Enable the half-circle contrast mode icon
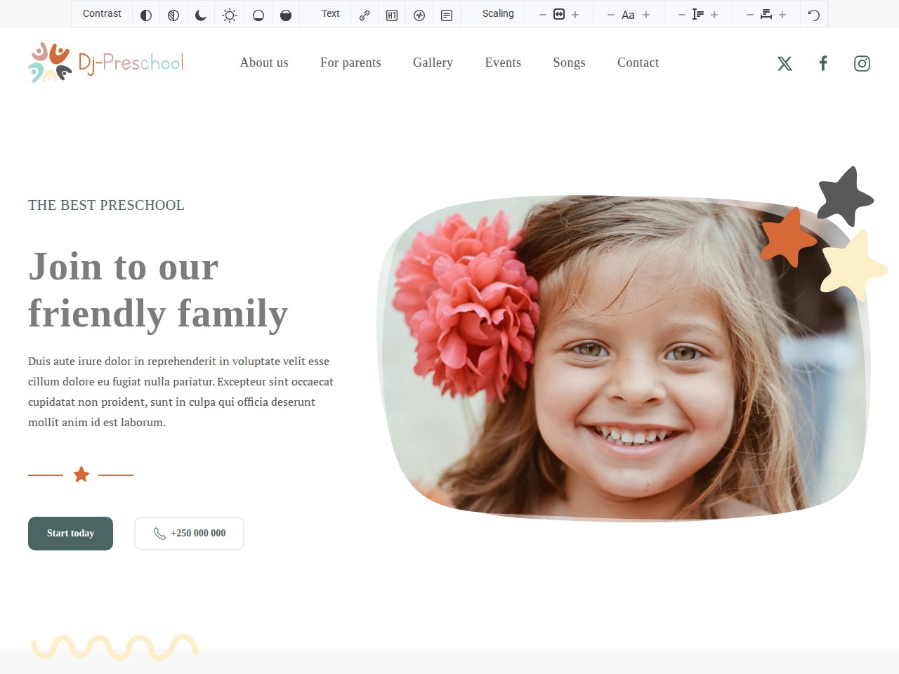This screenshot has height=674, width=899. (146, 15)
